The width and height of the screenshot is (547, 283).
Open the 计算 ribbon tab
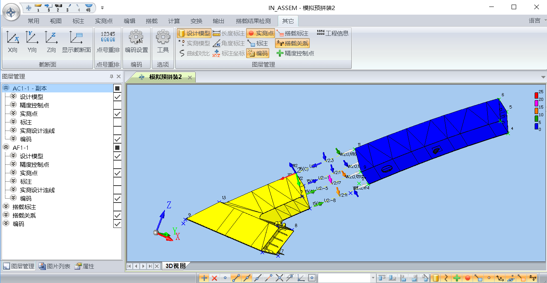(x=174, y=21)
